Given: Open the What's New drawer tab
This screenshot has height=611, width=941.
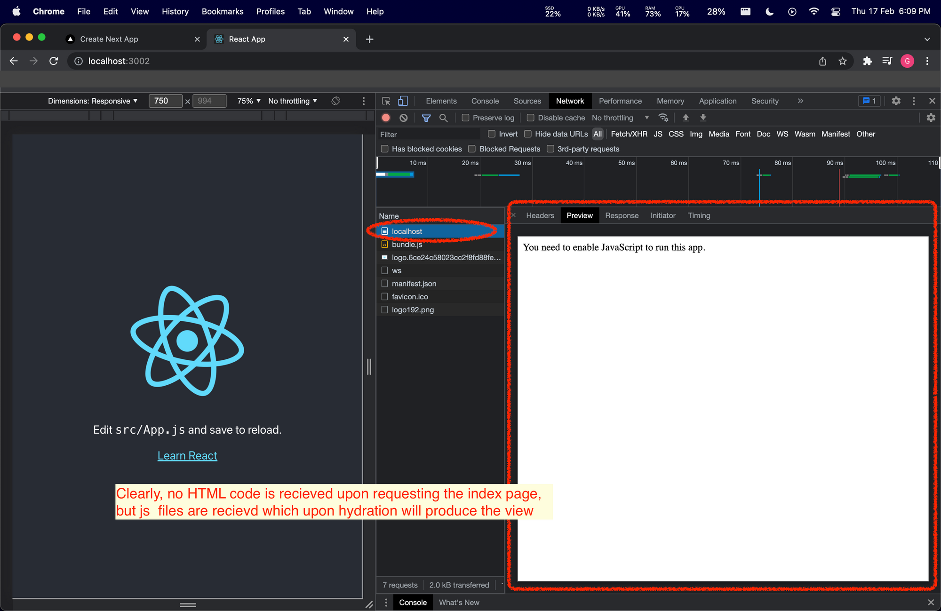Looking at the screenshot, I should tap(459, 603).
